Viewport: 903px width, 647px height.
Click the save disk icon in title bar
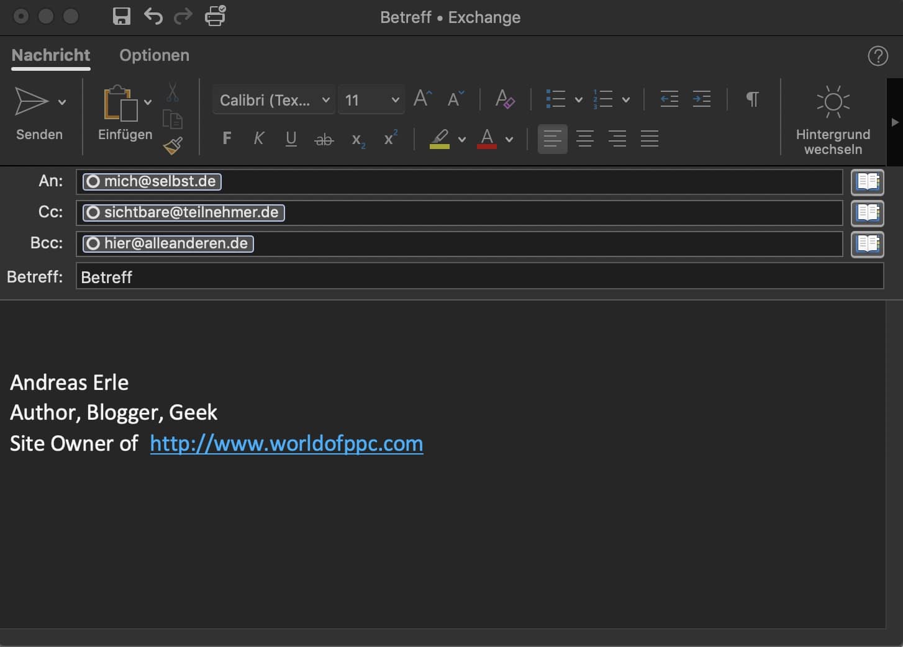[x=122, y=16]
